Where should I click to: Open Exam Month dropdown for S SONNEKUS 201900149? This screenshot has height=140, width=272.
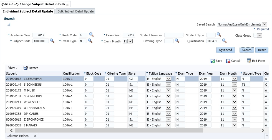click(234, 85)
